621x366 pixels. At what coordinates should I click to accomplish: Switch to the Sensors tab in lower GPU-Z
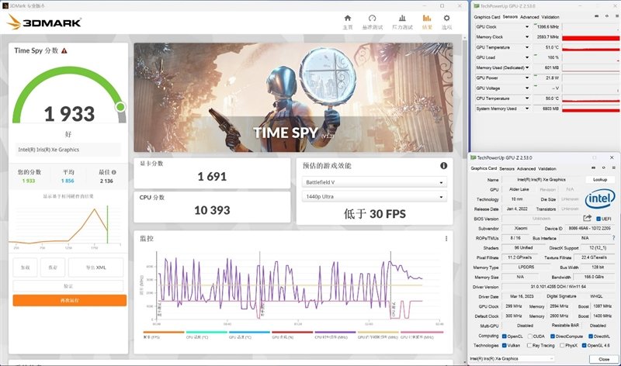click(507, 168)
